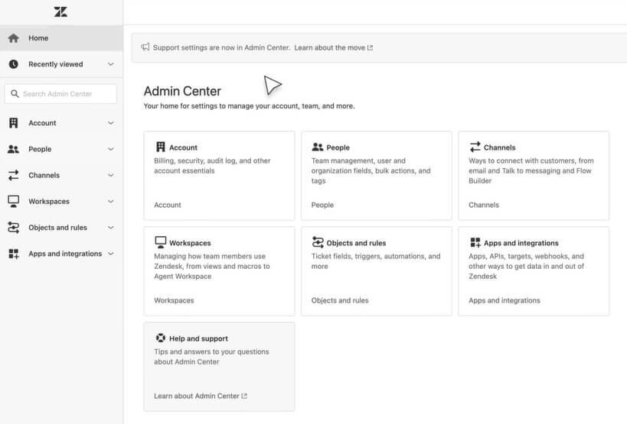627x424 pixels.
Task: Click 'Support settings are now in Admin Center' text
Action: coord(221,47)
